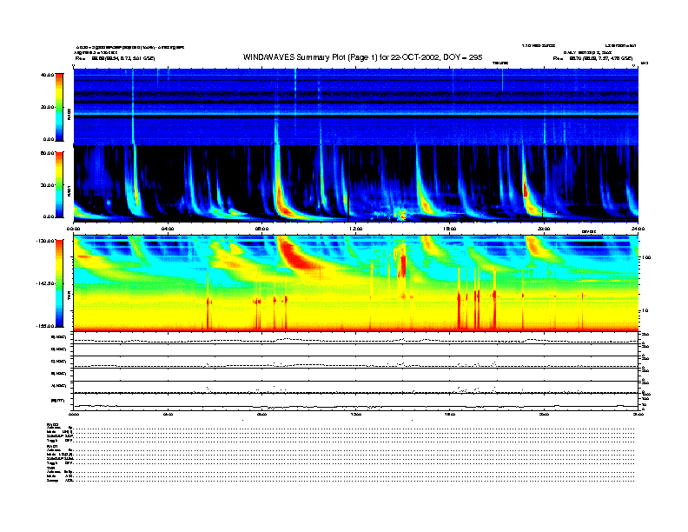Click the bottom line-plot panel above the time axis
This screenshot has width=688, height=532.
point(356,402)
